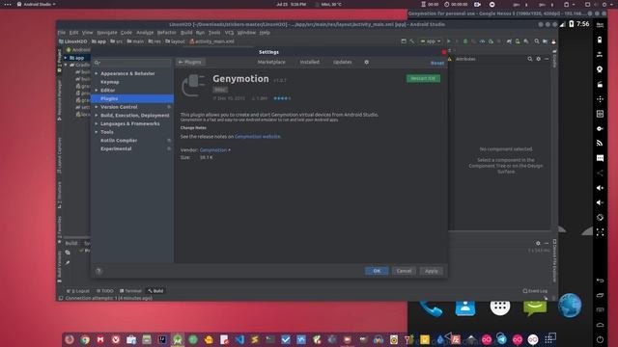Screen dimensions: 618x347
Task: Switch to the Installed tab
Action: pyautogui.click(x=309, y=62)
